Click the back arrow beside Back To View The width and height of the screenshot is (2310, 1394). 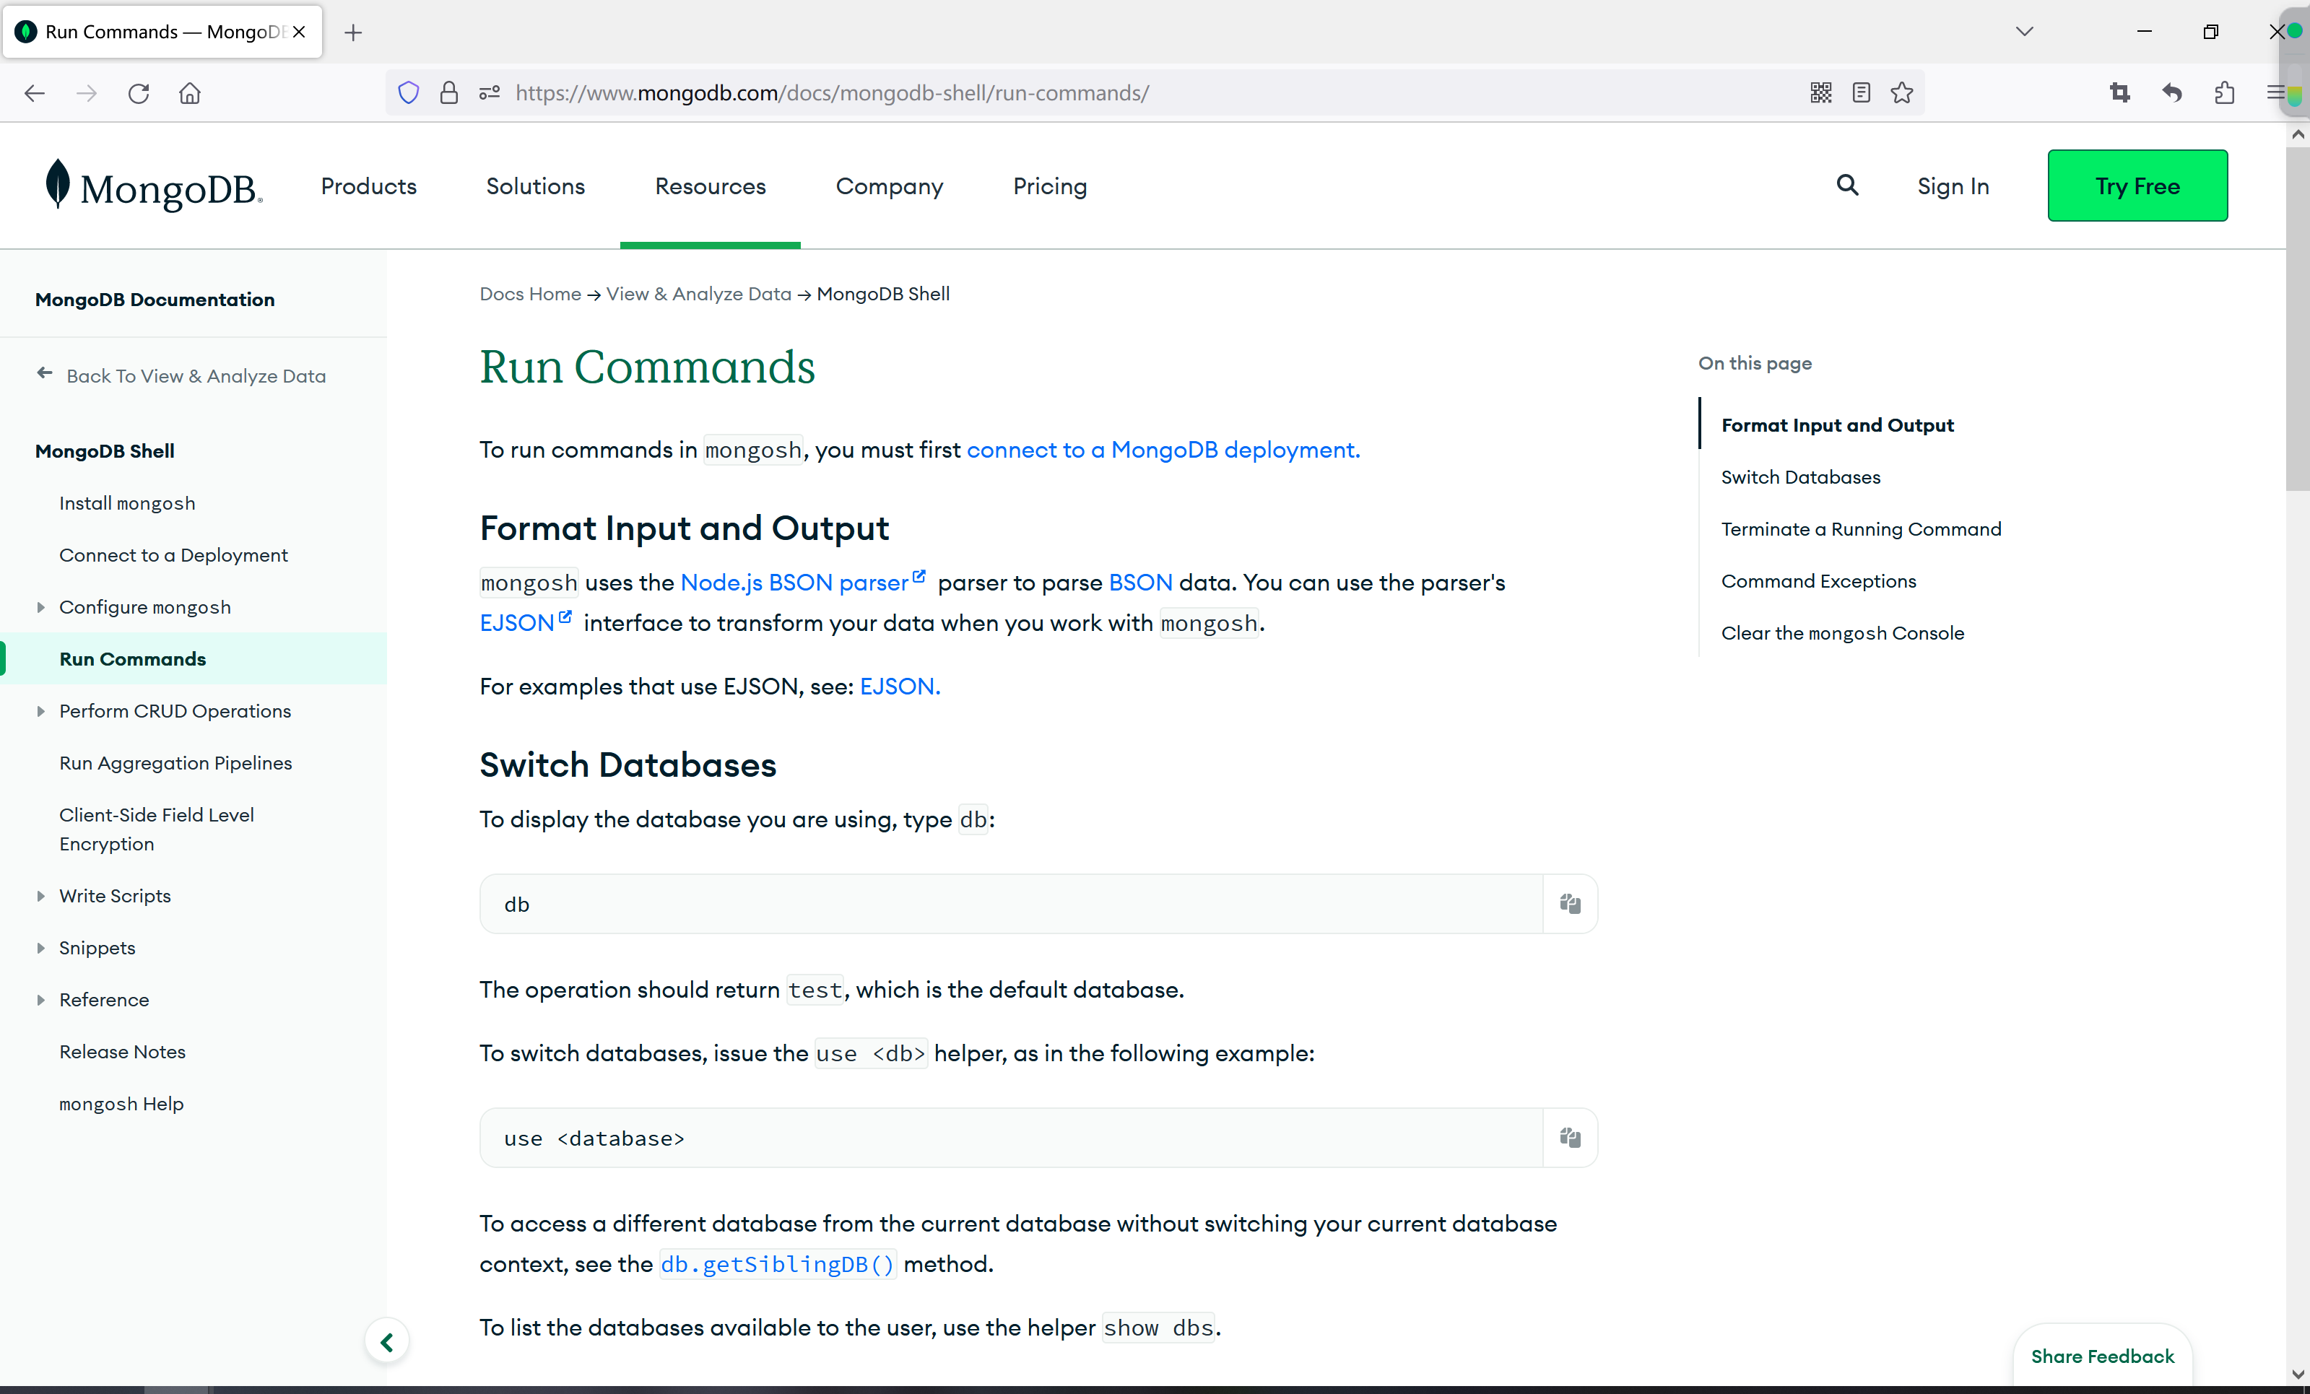(45, 374)
